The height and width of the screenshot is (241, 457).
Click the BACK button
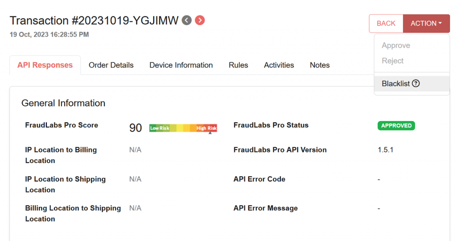click(x=386, y=23)
